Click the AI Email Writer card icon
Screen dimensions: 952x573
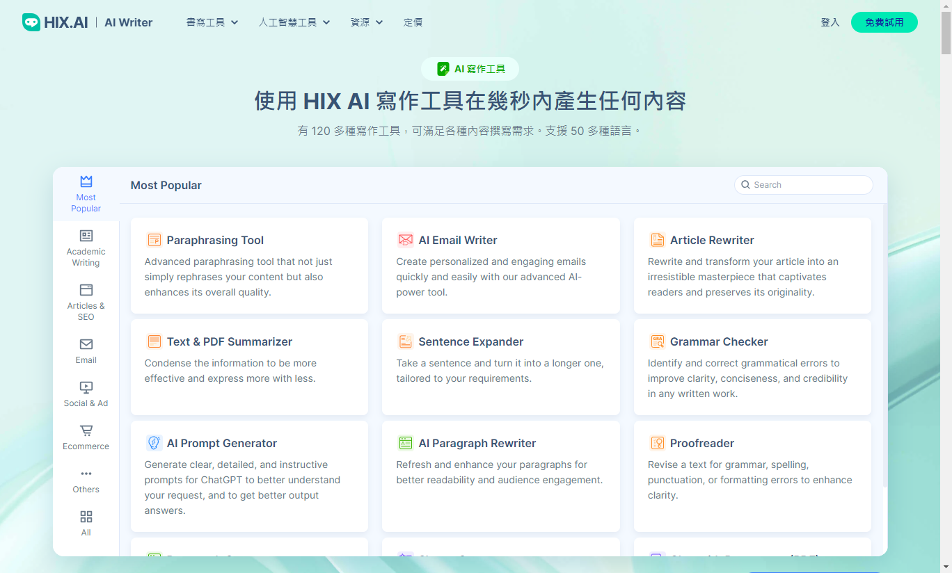pos(406,240)
